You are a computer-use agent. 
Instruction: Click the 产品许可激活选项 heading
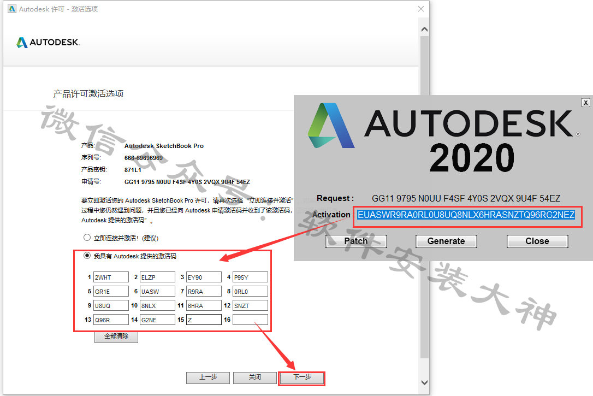(x=88, y=94)
